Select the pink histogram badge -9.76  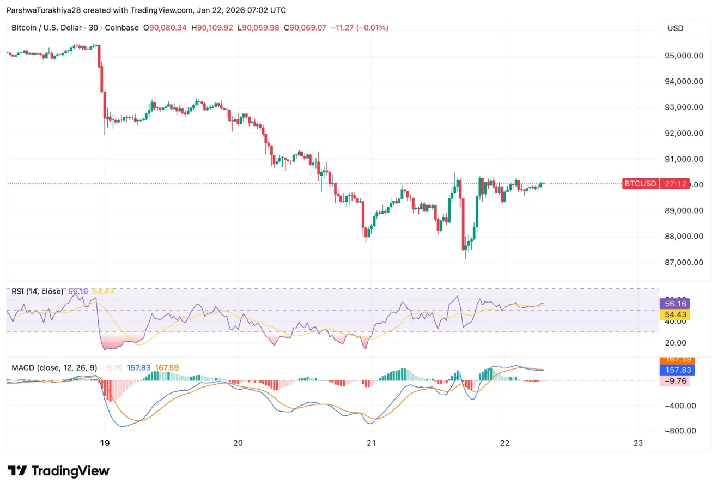(x=676, y=381)
